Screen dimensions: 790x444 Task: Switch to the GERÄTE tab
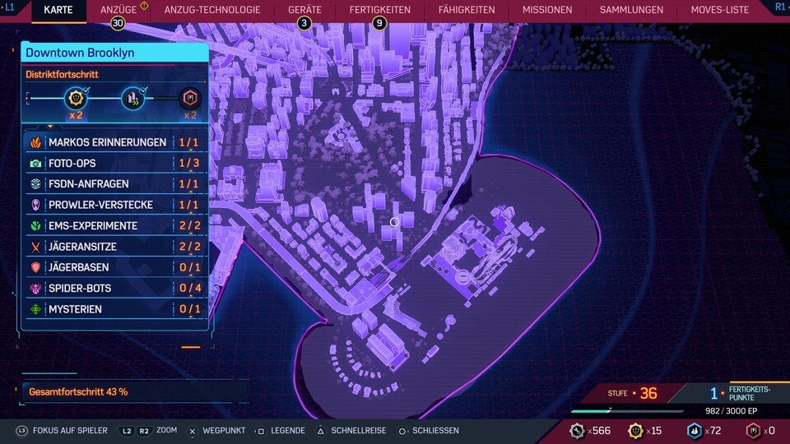(x=304, y=10)
